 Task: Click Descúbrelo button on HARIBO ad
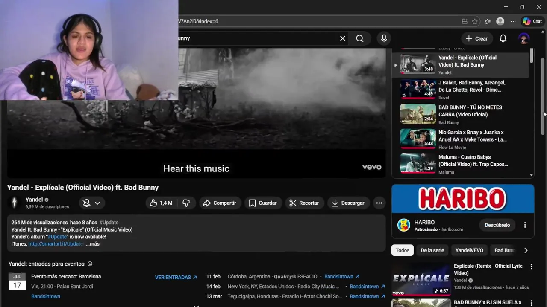(x=497, y=225)
